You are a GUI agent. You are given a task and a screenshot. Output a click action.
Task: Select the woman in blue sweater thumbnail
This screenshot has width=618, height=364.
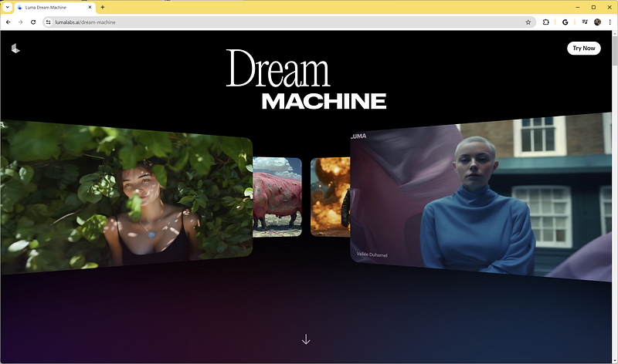[480, 197]
